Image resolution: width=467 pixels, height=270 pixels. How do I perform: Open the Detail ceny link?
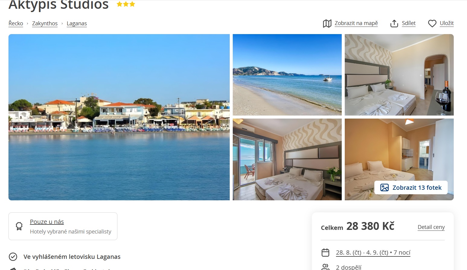pyautogui.click(x=431, y=227)
